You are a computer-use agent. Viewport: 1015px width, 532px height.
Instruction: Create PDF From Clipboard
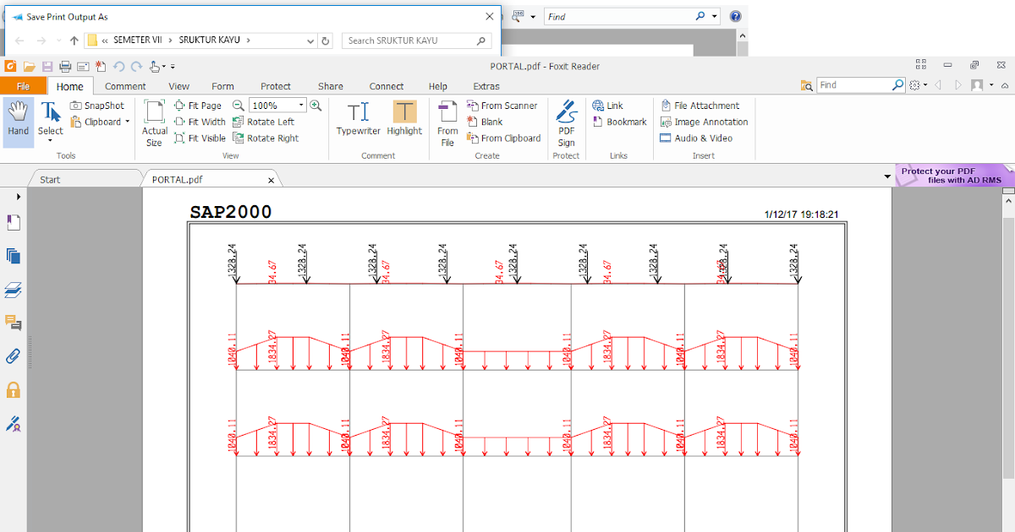pos(504,138)
